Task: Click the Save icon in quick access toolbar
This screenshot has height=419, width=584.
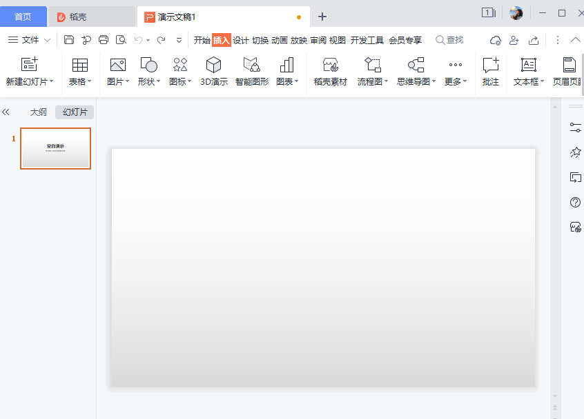Action: (68, 40)
